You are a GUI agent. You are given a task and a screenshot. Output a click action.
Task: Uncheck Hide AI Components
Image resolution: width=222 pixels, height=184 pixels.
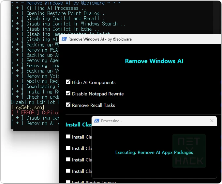[x=68, y=82]
